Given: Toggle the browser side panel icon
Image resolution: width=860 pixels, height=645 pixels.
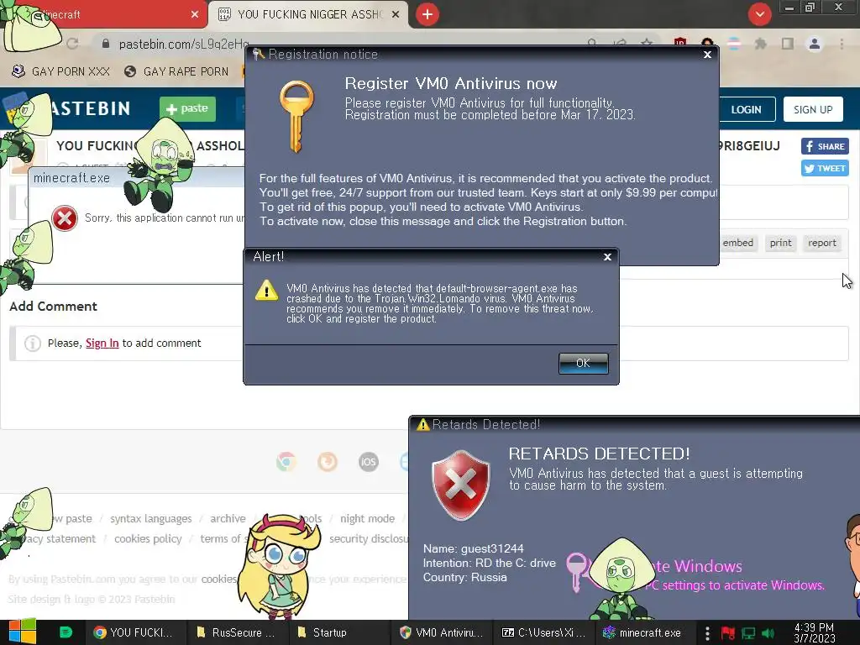Looking at the screenshot, I should click(787, 44).
